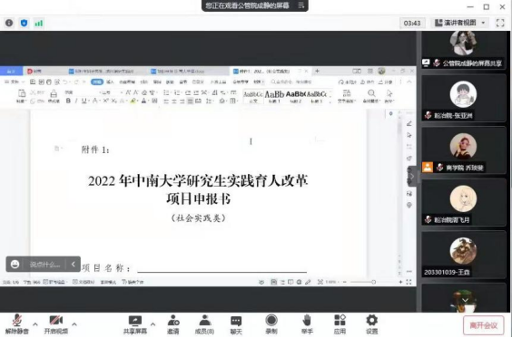Image resolution: width=512 pixels, height=338 pixels.
Task: Open the share screen (共享屏幕) option
Action: (135, 324)
